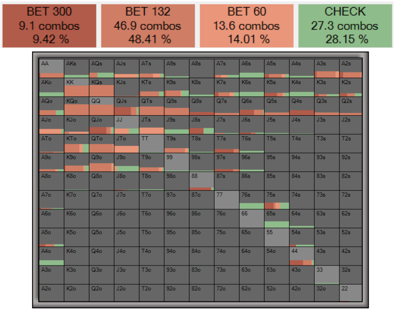
Task: Click the AA hand cell
Action: (x=52, y=68)
